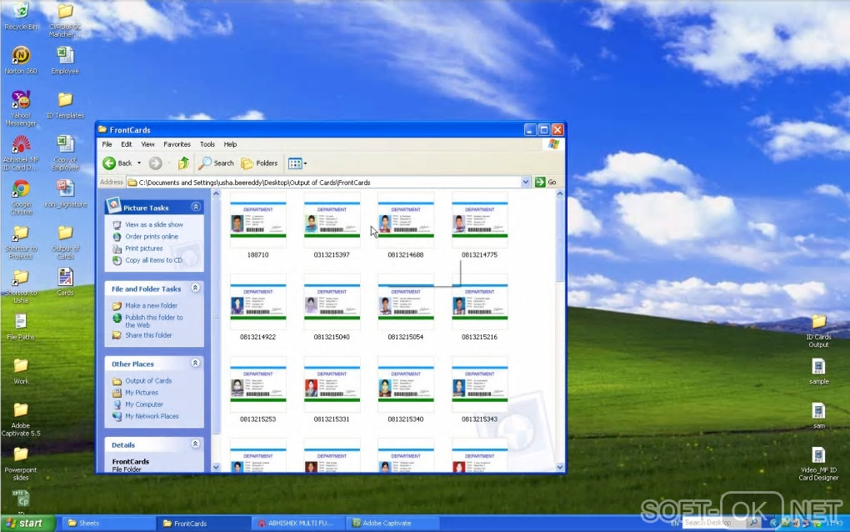Expand the address bar path dropdown
The height and width of the screenshot is (532, 850).
pyautogui.click(x=526, y=182)
